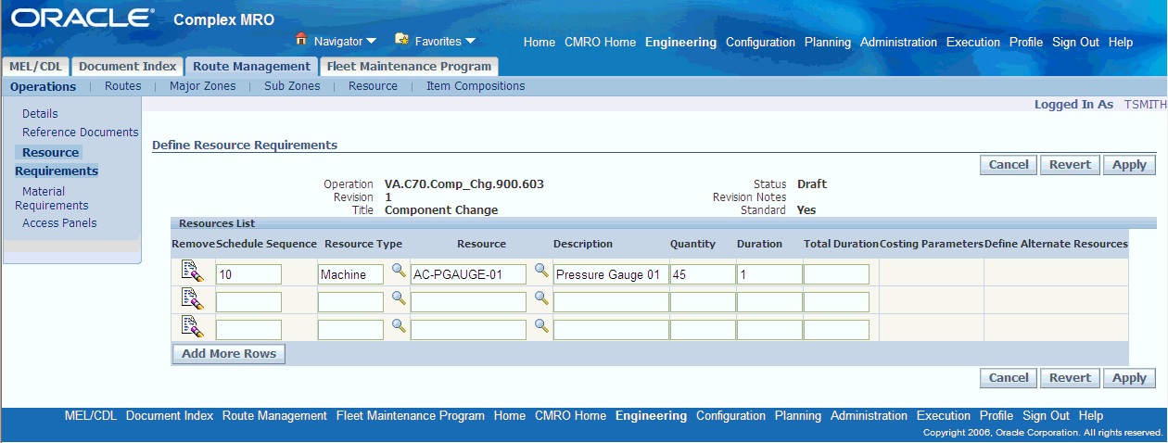Click the Total Duration field in first row

[836, 274]
